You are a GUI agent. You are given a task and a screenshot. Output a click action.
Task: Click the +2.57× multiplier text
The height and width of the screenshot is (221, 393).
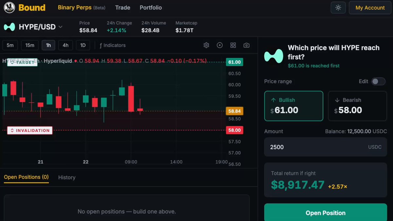(338, 186)
